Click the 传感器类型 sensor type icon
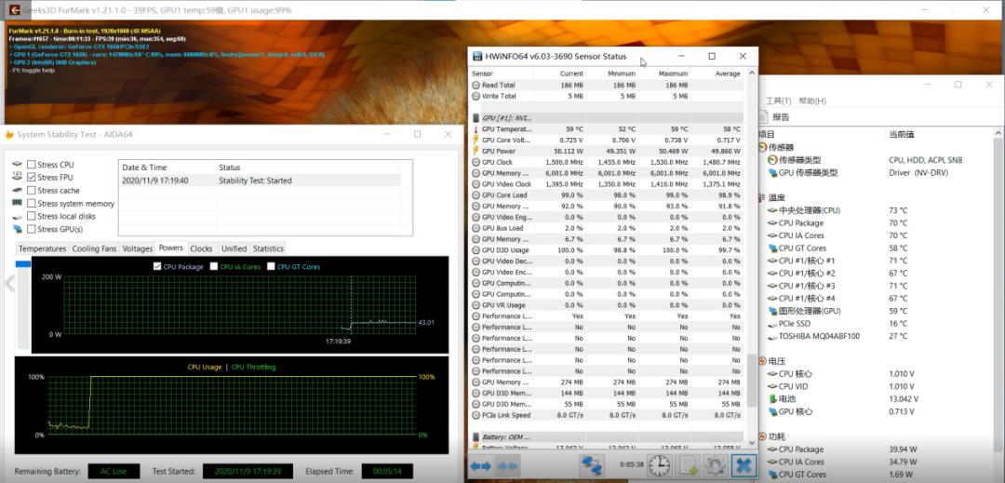 [773, 160]
